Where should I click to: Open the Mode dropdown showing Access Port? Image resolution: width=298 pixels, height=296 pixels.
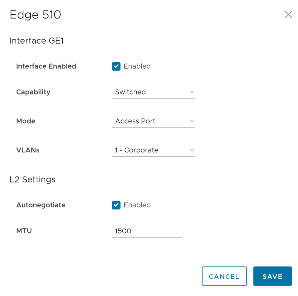click(153, 121)
